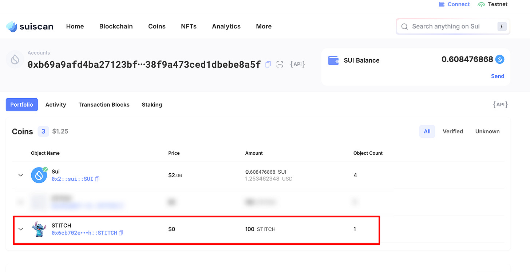The height and width of the screenshot is (272, 530).
Task: Click the STITCH object count 1
Action: click(x=355, y=229)
